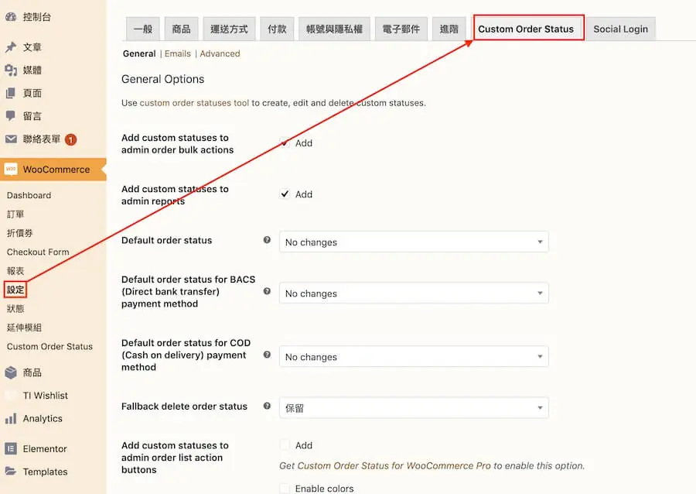The width and height of the screenshot is (696, 494).
Task: Toggle Add for admin order bulk actions
Action: 285,143
